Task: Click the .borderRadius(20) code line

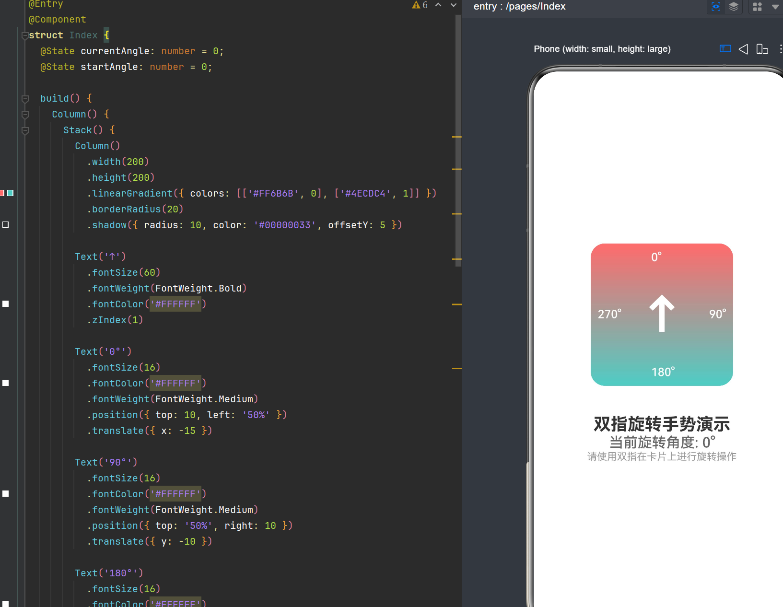Action: tap(135, 210)
